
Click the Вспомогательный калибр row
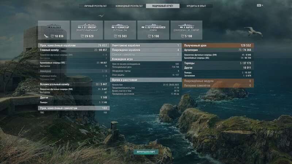pyautogui.click(x=74, y=84)
